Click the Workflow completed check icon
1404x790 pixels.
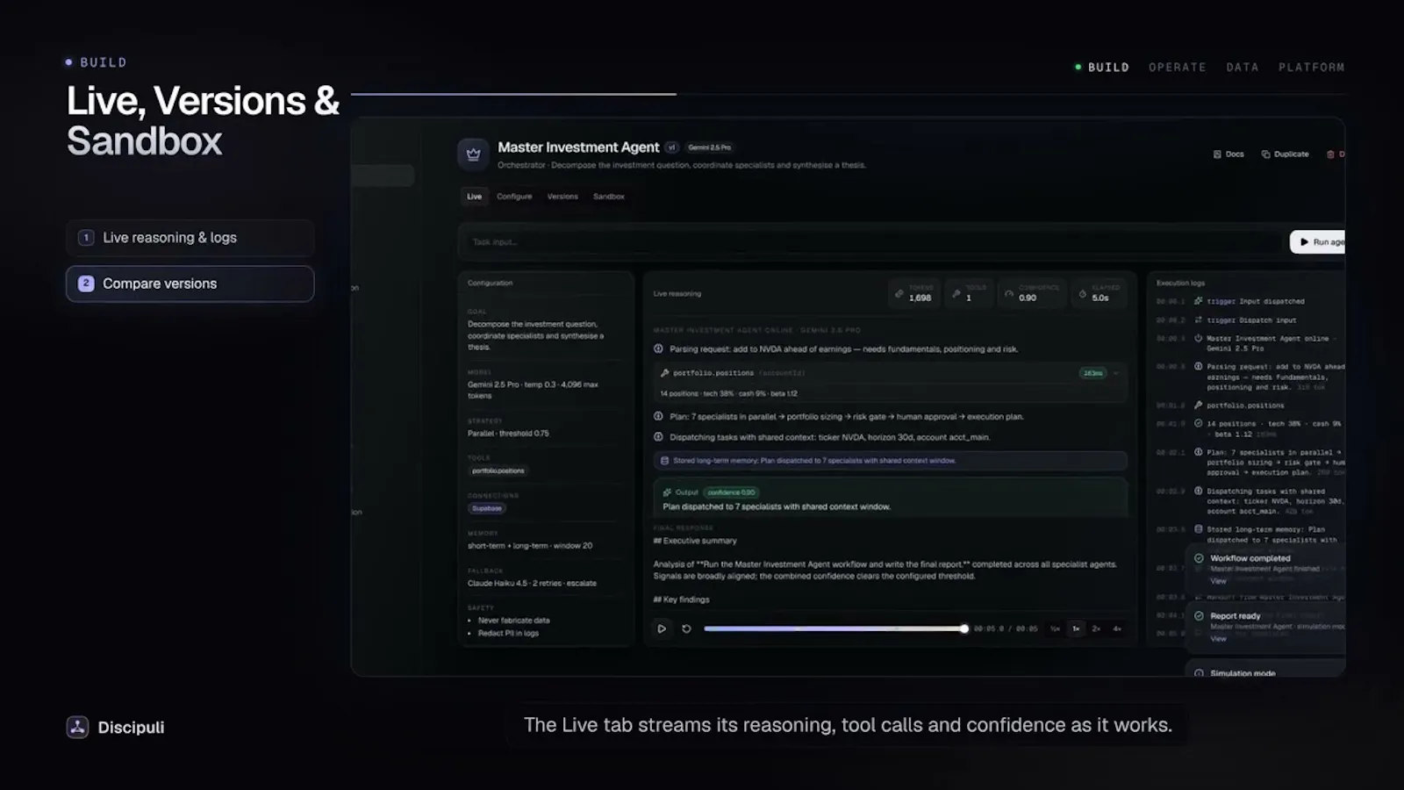pos(1199,558)
